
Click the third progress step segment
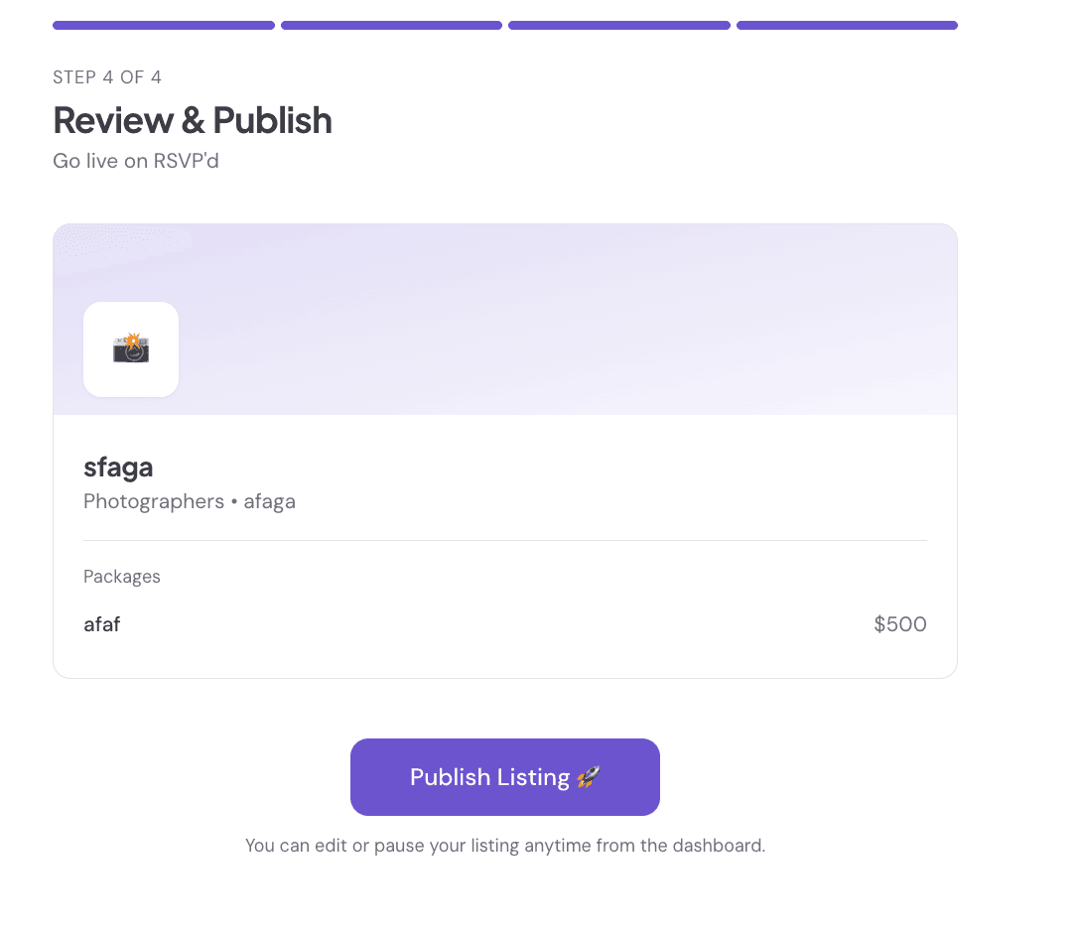pos(619,26)
